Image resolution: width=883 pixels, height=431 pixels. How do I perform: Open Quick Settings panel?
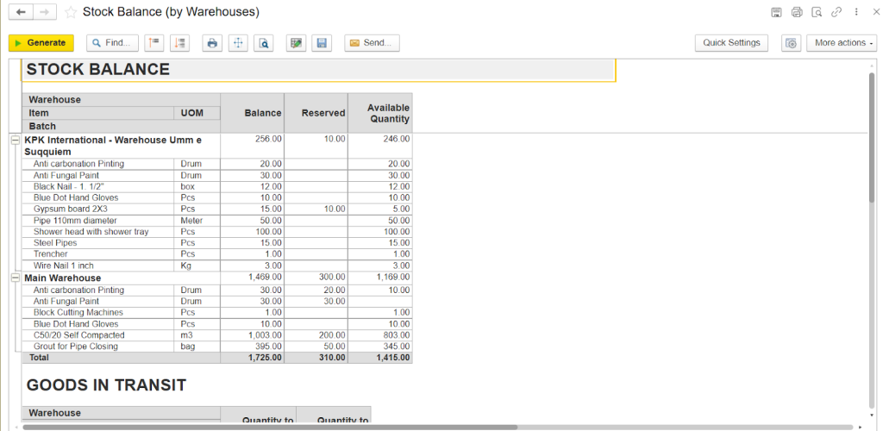coord(731,43)
